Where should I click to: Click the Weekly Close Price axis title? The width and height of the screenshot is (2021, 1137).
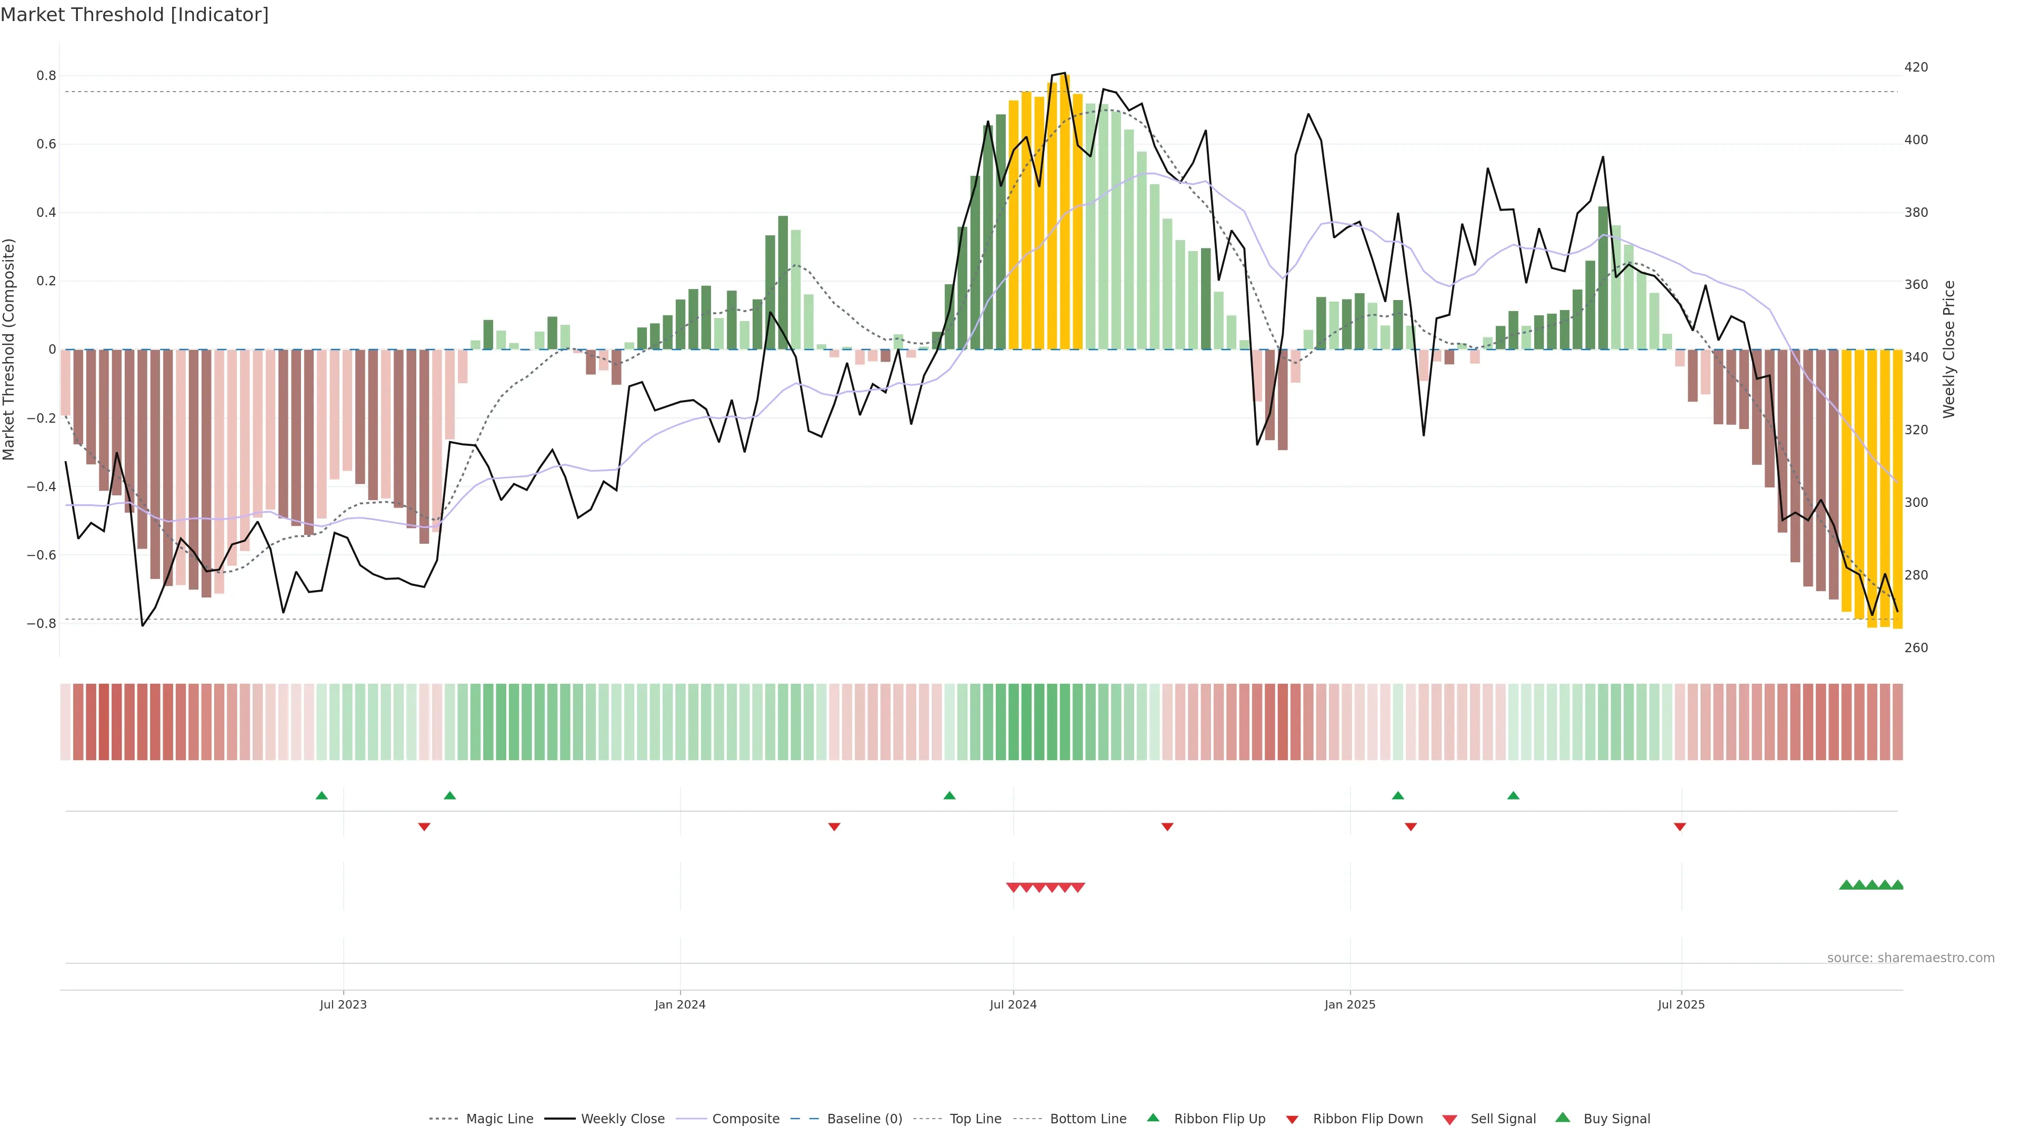click(1949, 349)
